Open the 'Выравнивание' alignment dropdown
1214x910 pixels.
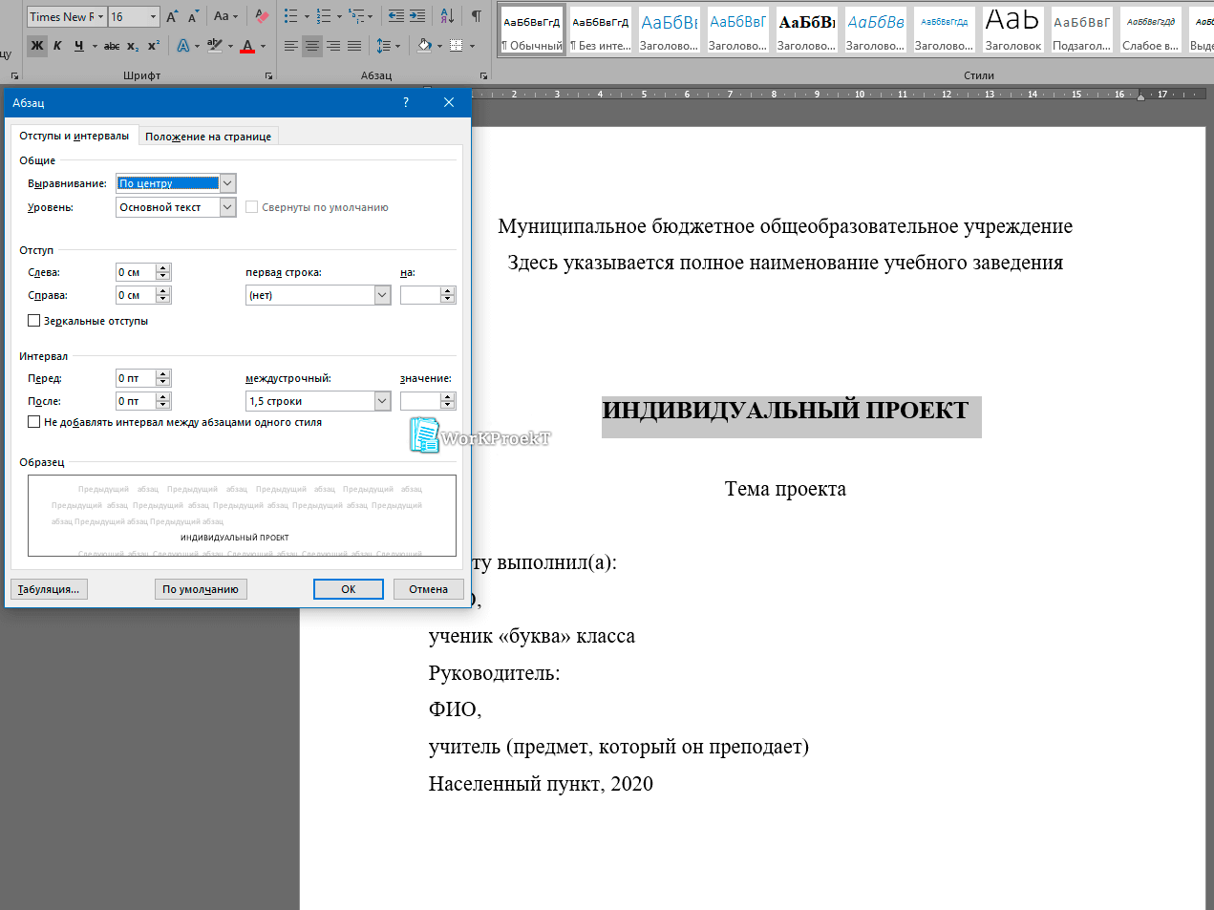(227, 183)
